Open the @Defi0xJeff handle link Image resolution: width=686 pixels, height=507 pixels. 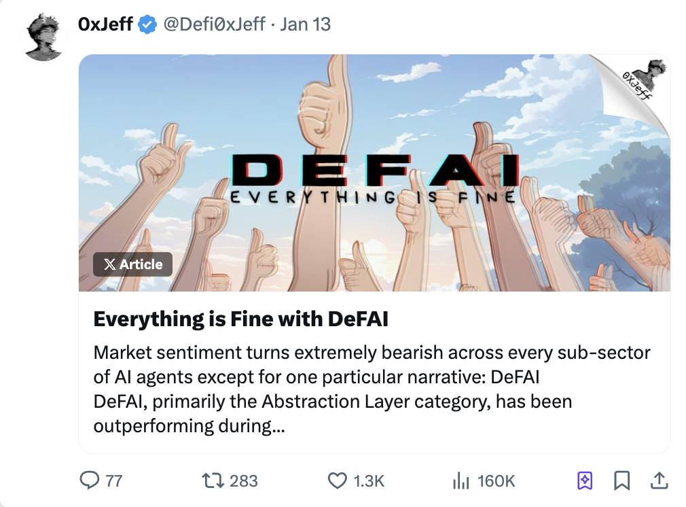coord(214,24)
